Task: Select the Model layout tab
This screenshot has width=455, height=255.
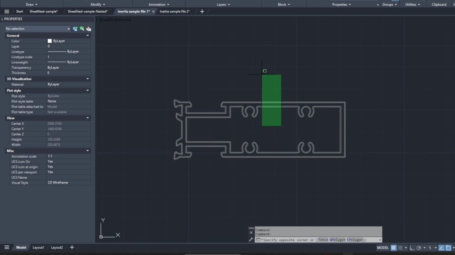Action: 21,247
